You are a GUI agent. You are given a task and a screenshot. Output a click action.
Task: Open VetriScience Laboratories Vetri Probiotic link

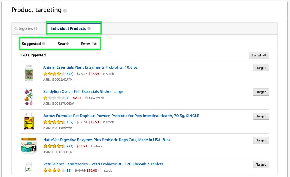pos(103,164)
